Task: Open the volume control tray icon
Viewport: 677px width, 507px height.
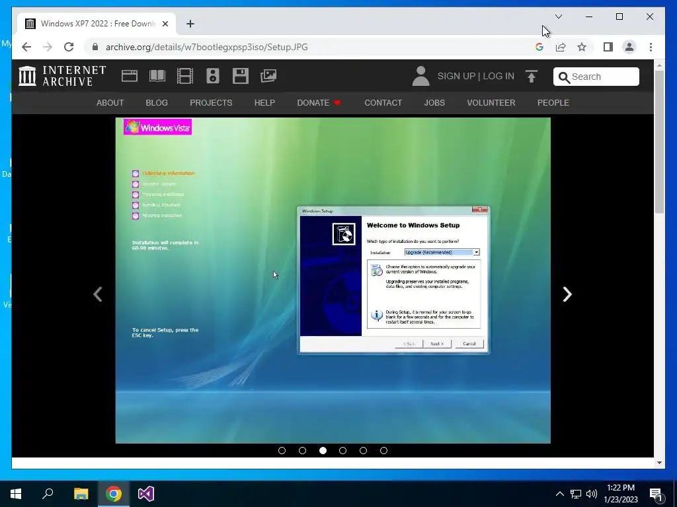Action: click(592, 494)
